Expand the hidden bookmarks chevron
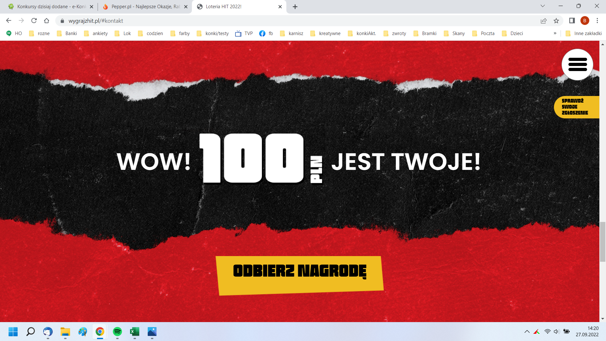 pos(555,33)
